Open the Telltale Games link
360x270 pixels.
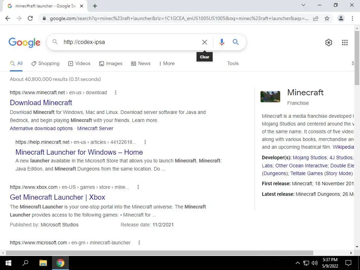click(307, 174)
